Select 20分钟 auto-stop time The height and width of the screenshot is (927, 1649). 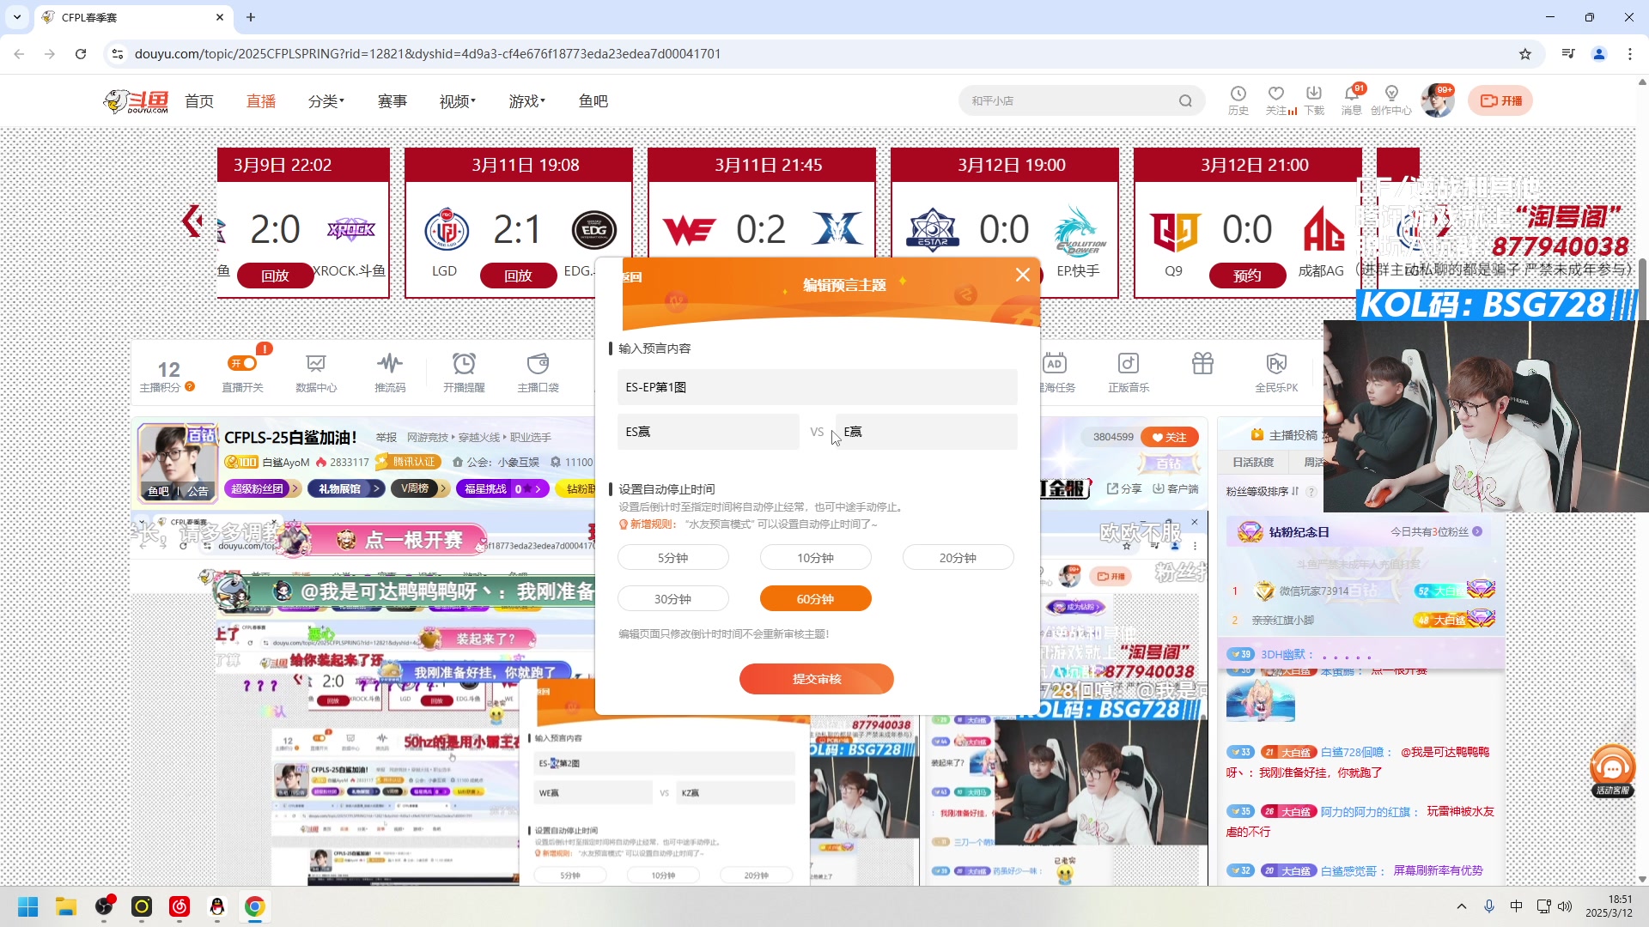[958, 558]
